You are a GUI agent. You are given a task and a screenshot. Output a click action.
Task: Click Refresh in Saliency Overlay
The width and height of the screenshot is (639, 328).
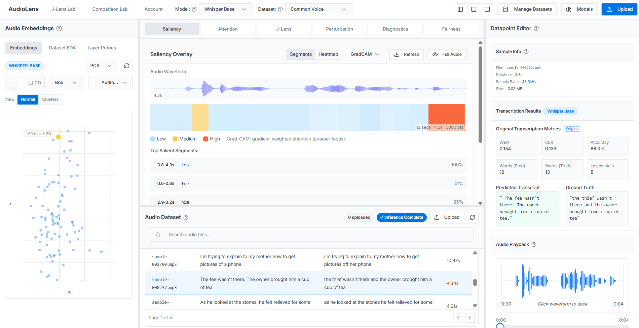[407, 54]
